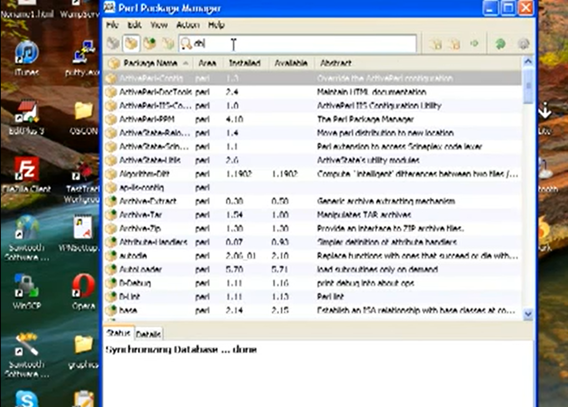Select the Attribute-Handlers package row

[x=313, y=242]
